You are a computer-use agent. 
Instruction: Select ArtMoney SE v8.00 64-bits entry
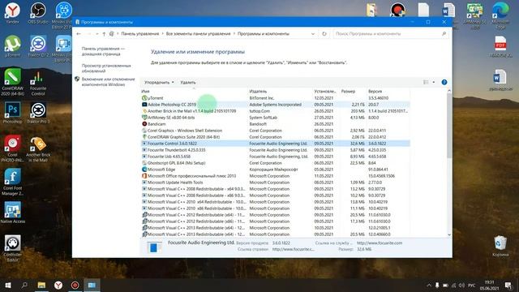coord(275,118)
